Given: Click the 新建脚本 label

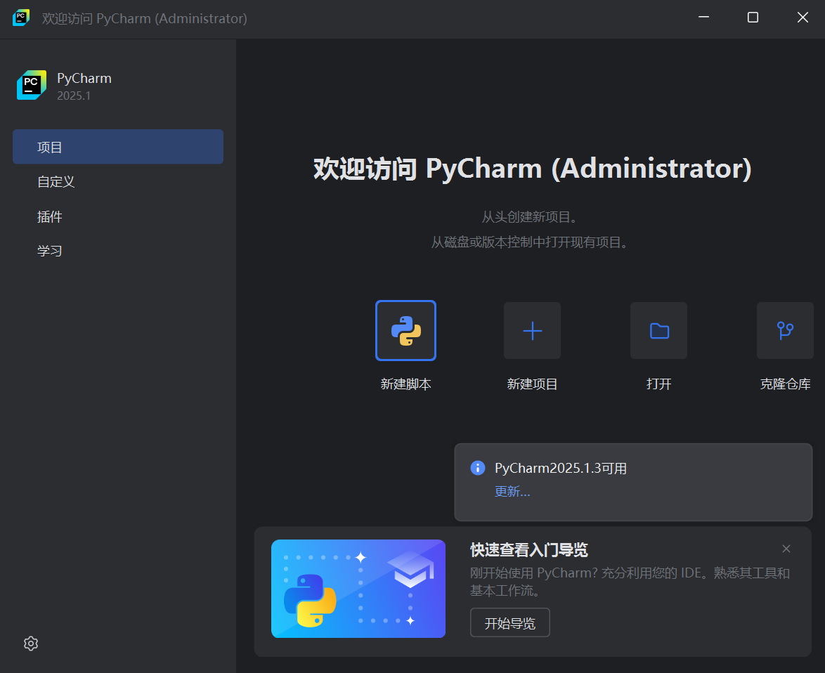Looking at the screenshot, I should click(405, 384).
